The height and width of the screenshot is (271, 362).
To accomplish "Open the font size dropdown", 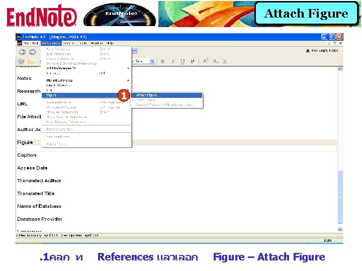I will pyautogui.click(x=152, y=61).
